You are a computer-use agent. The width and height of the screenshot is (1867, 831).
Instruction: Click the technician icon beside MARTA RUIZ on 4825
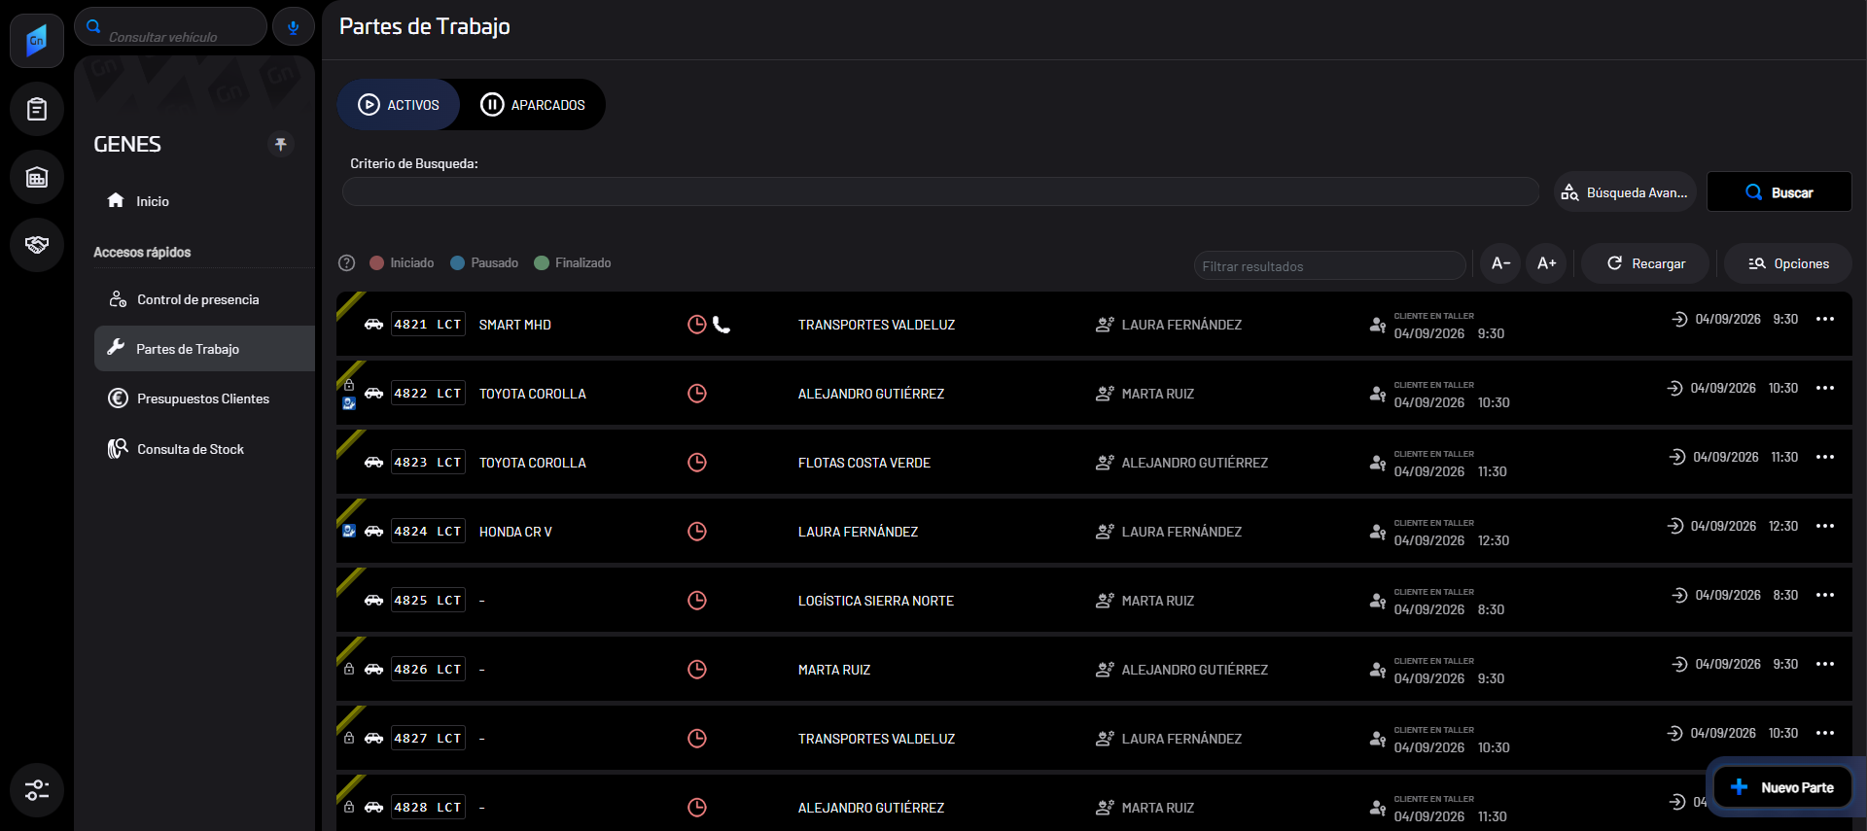click(x=1105, y=601)
